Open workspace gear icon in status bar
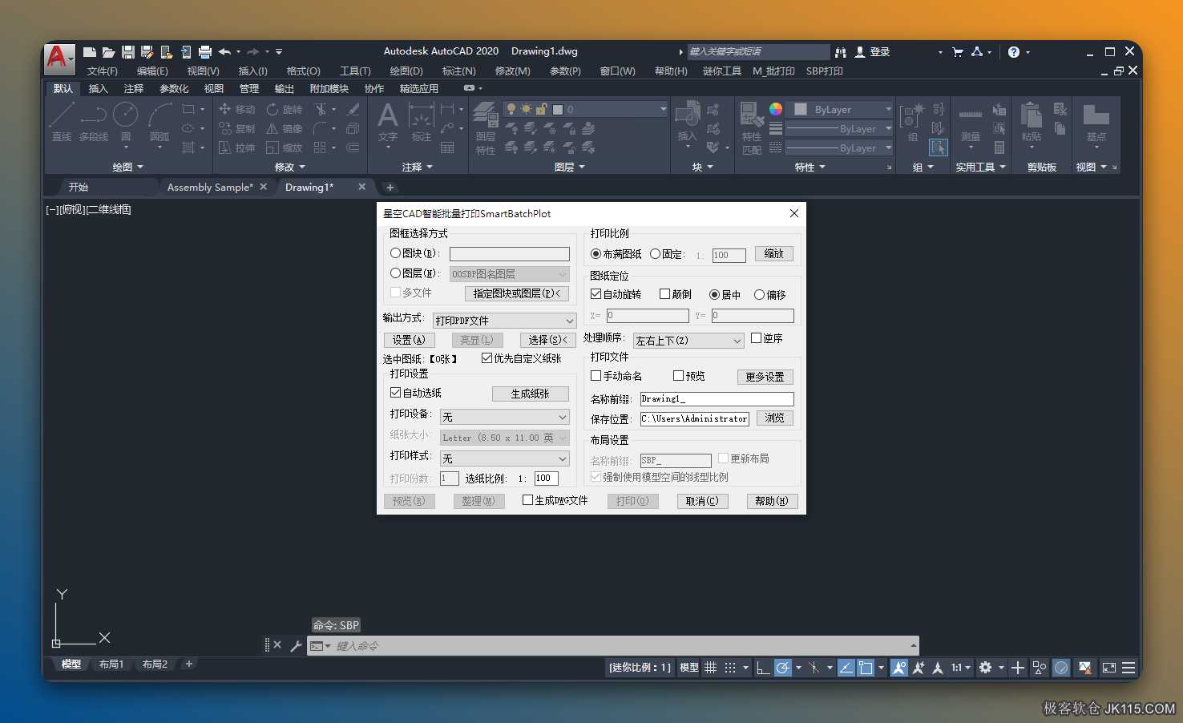This screenshot has width=1183, height=723. pyautogui.click(x=986, y=668)
